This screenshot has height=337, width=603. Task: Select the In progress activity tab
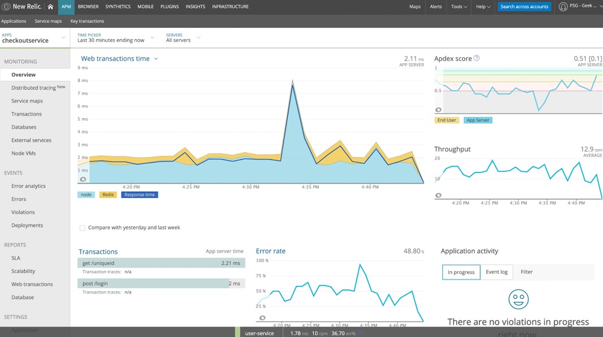(x=461, y=272)
